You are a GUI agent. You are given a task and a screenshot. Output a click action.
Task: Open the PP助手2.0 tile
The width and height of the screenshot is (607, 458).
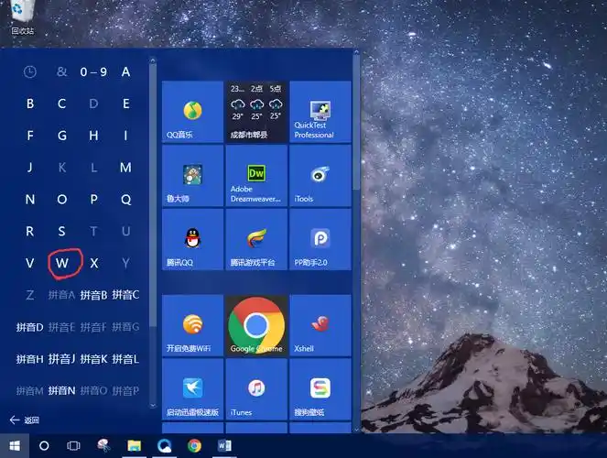coord(320,240)
